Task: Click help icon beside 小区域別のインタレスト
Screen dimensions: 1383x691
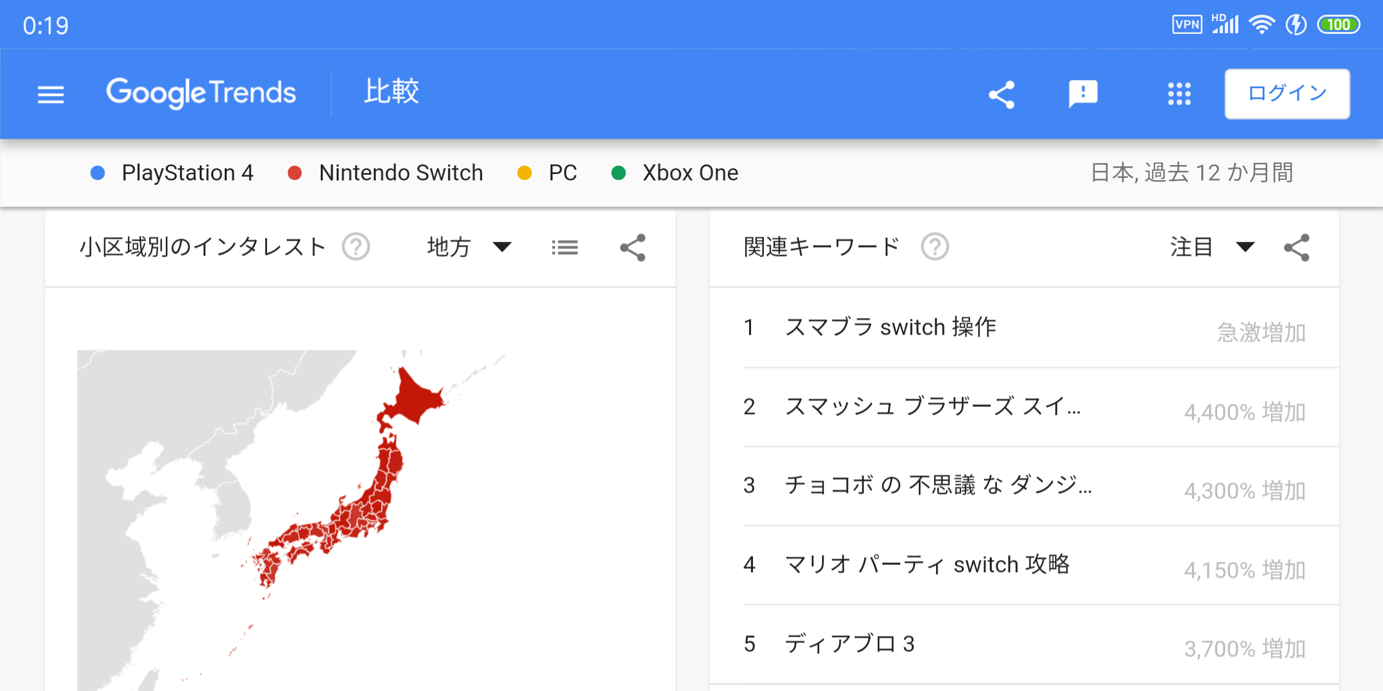Action: (x=356, y=247)
